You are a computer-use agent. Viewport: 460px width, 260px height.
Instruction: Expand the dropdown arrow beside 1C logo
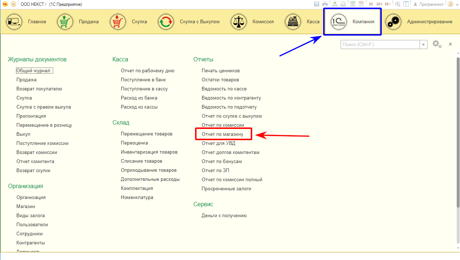tap(13, 4)
